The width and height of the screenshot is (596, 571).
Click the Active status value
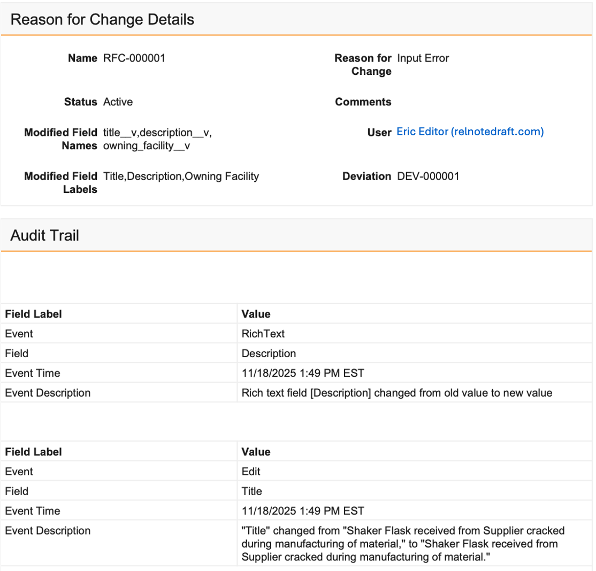pos(118,102)
